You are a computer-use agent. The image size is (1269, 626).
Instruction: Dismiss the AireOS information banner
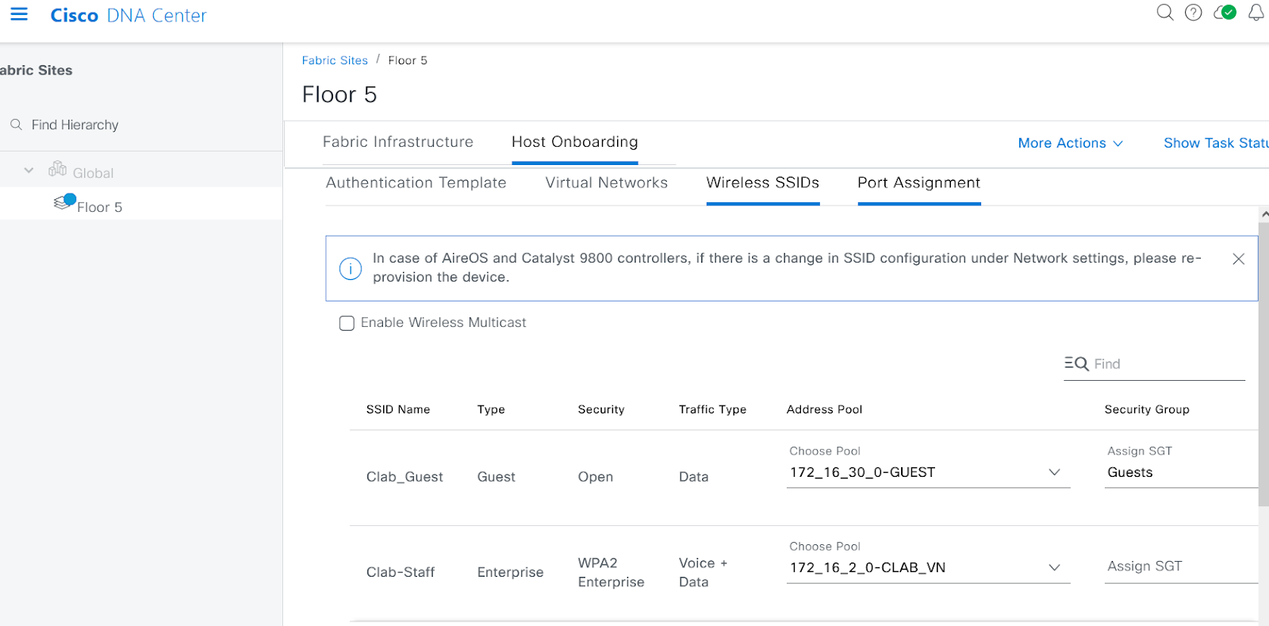(x=1238, y=259)
